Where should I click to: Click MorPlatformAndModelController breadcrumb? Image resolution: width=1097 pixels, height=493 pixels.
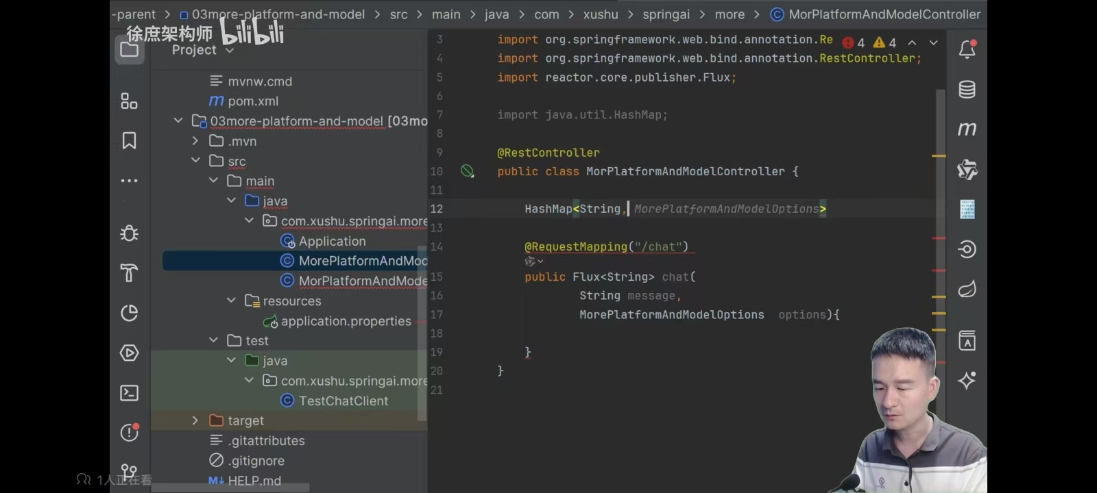(884, 14)
